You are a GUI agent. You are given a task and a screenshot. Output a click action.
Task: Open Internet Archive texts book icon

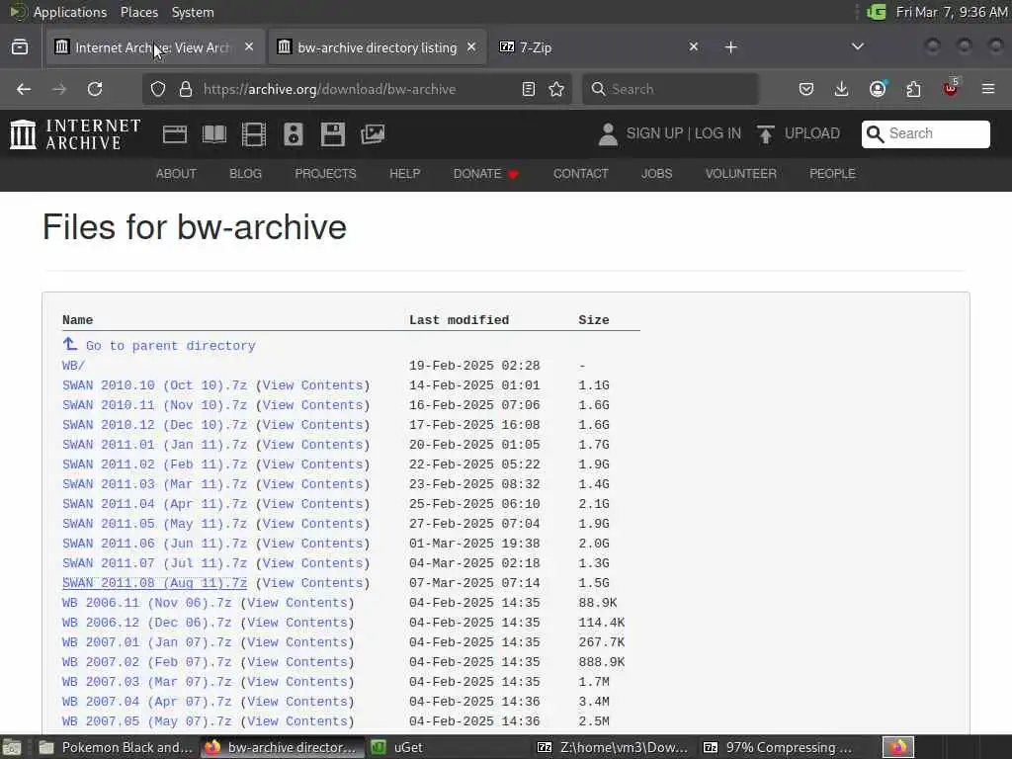214,134
